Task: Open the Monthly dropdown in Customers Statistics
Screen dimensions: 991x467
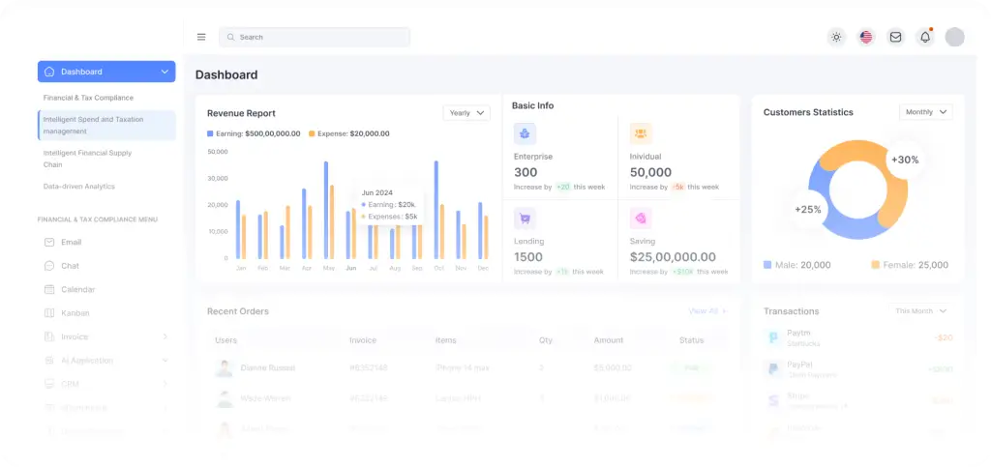Action: tap(926, 112)
